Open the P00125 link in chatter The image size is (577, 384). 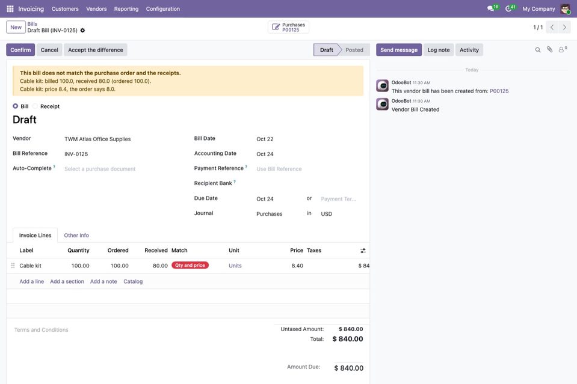pyautogui.click(x=499, y=91)
